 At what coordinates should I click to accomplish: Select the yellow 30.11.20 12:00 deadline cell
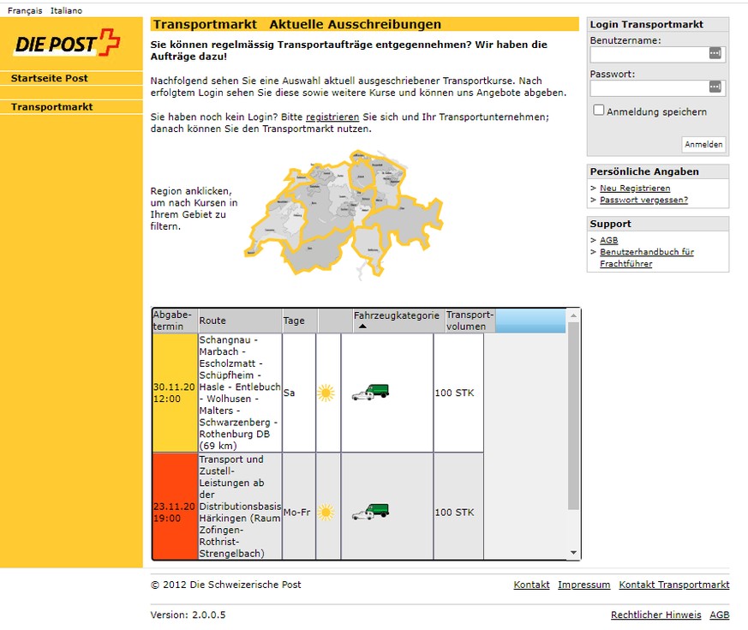(175, 393)
